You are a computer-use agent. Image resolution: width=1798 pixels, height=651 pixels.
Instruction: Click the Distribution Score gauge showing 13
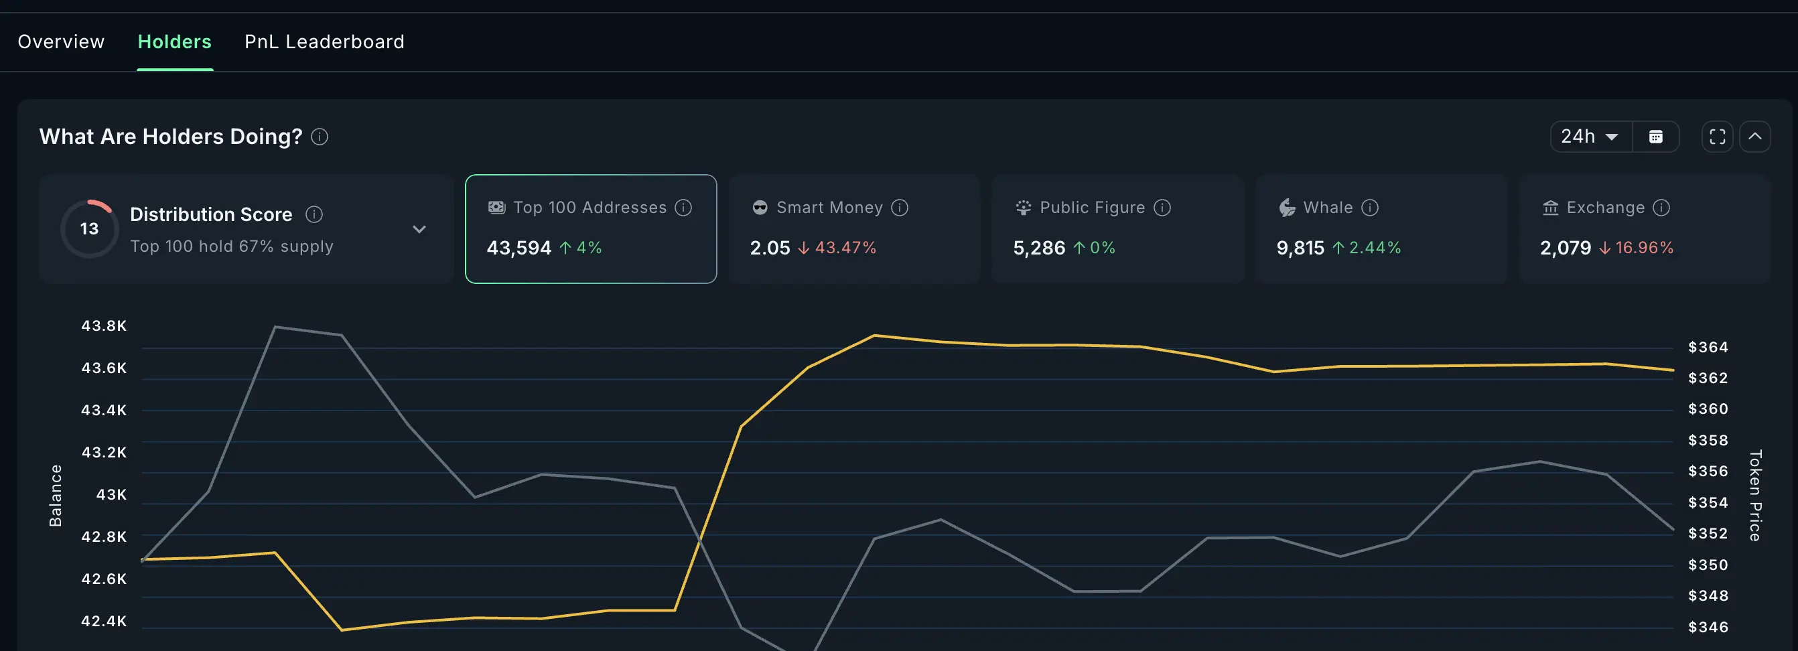click(x=89, y=228)
